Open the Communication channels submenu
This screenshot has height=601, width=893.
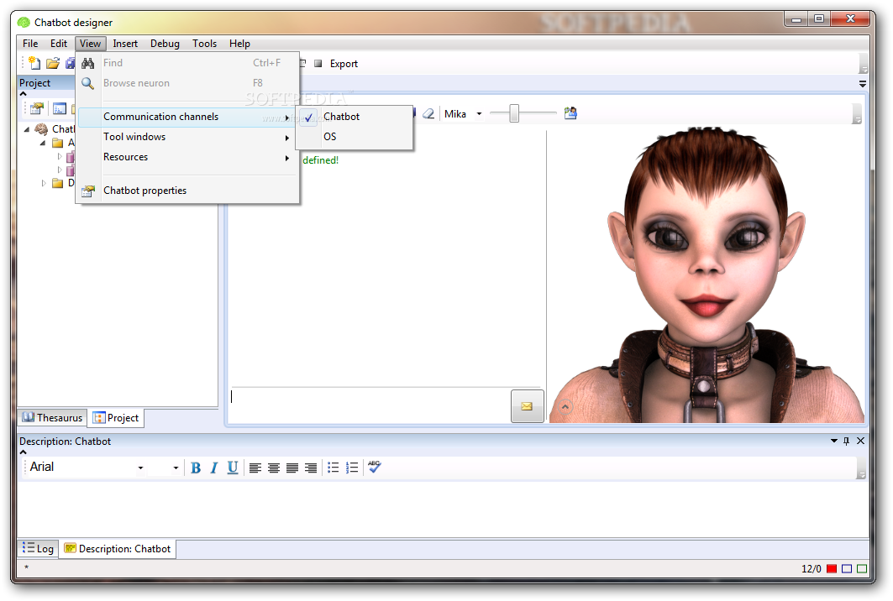[186, 117]
